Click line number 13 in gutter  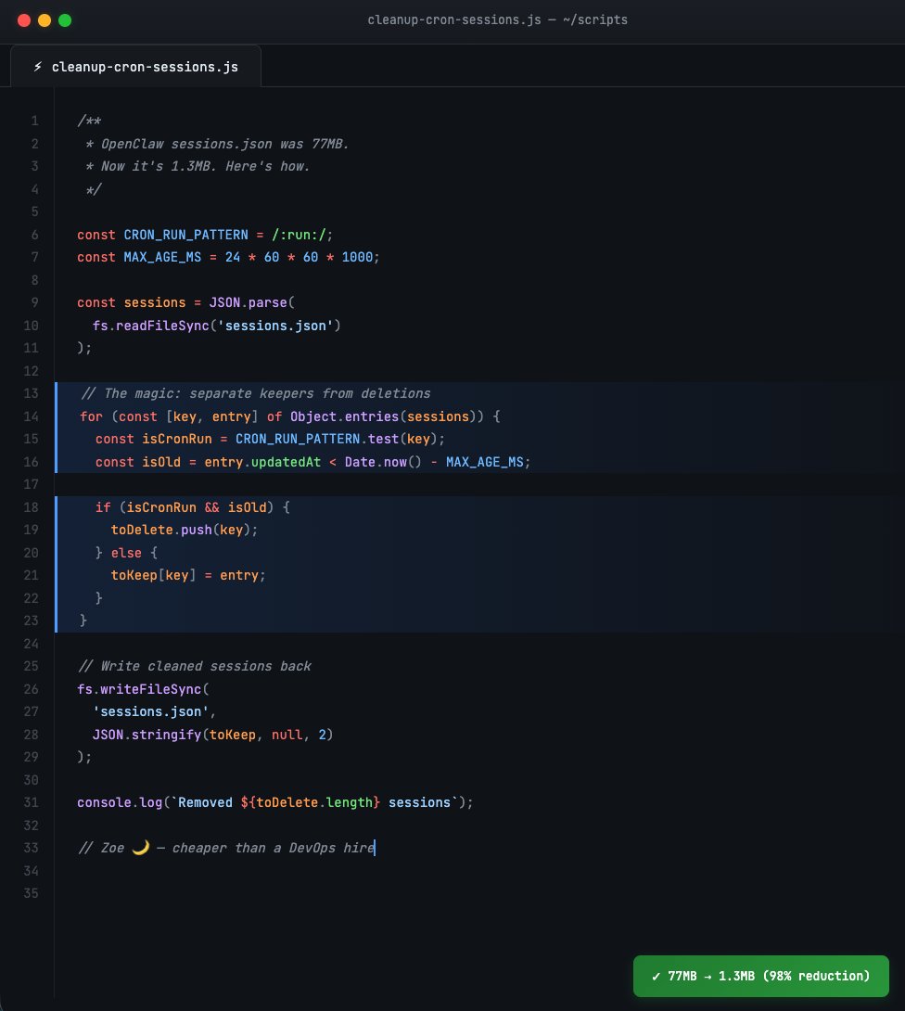(31, 393)
